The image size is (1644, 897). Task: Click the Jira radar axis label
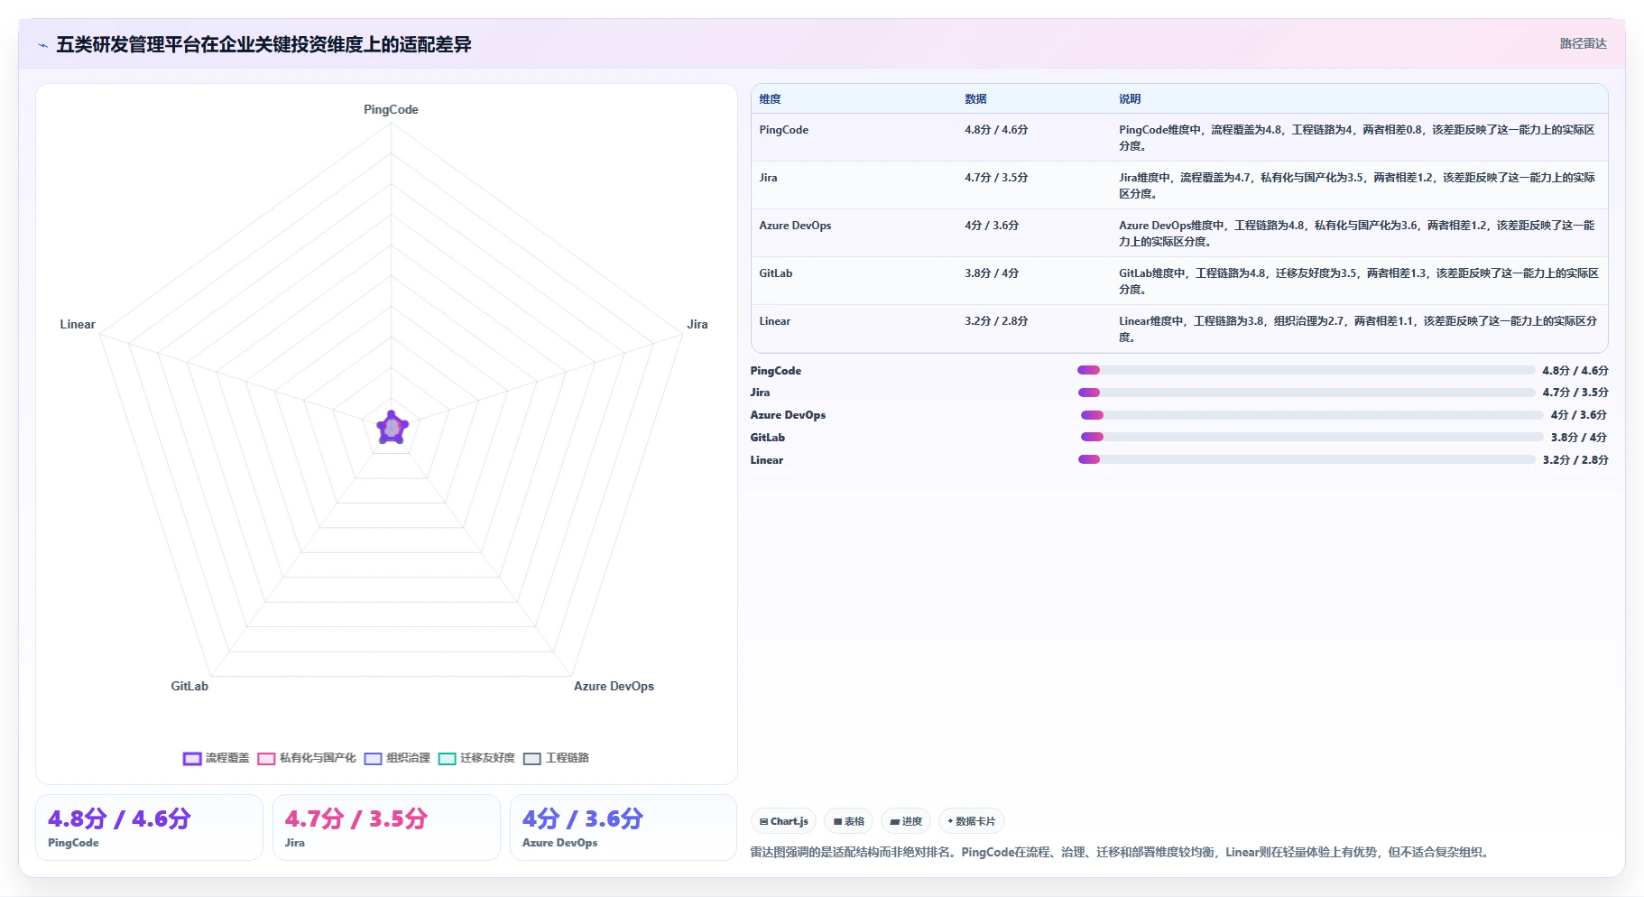point(697,324)
